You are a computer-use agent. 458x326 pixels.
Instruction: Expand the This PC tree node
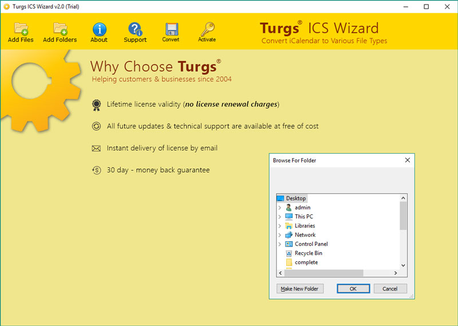coord(279,217)
